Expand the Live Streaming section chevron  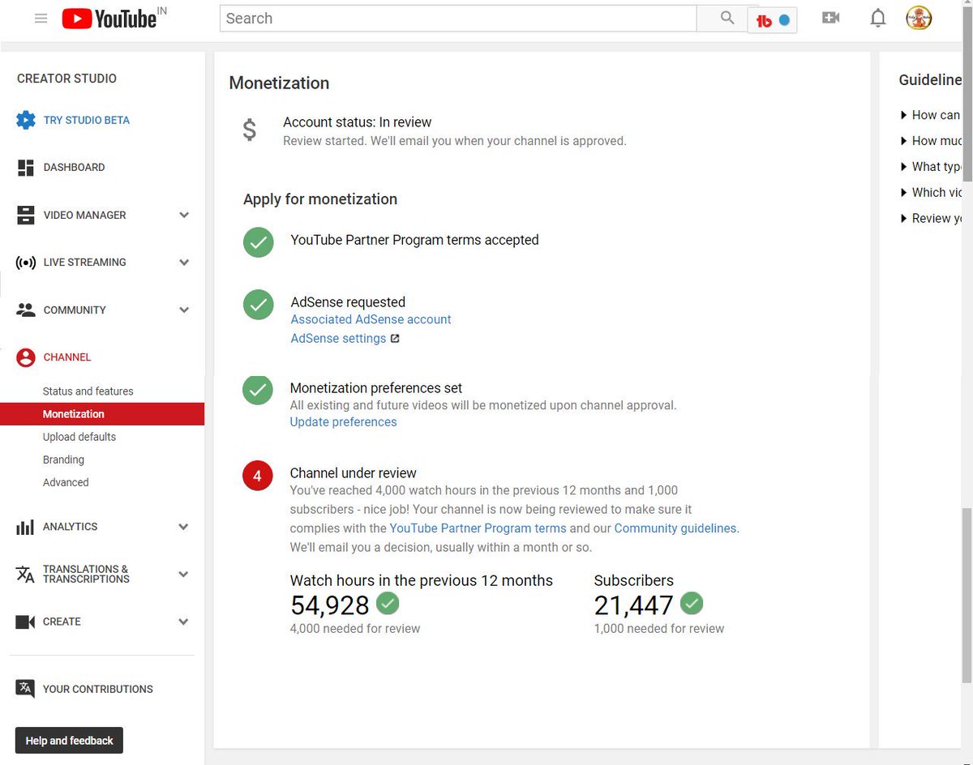pos(184,263)
